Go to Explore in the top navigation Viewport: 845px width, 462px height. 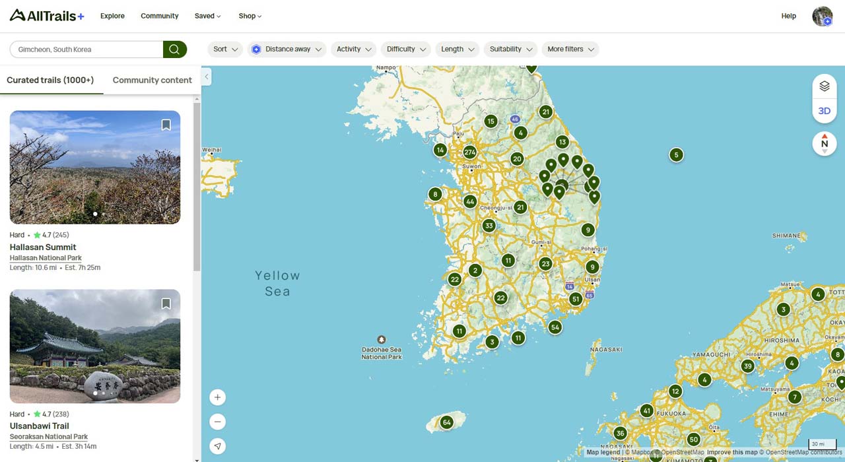[x=112, y=16]
